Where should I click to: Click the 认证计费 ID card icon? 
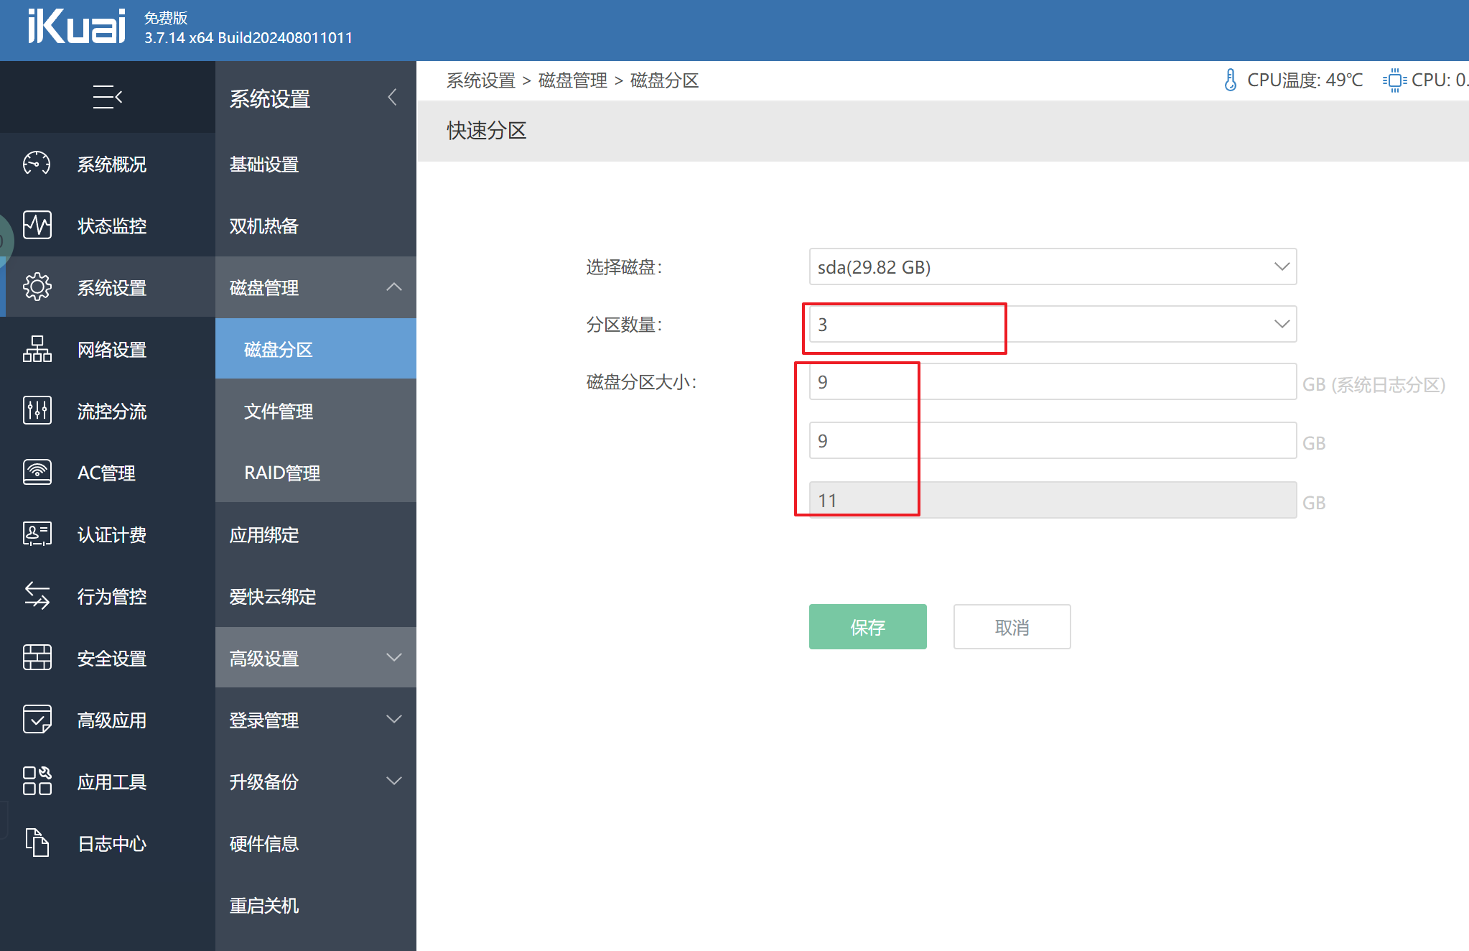coord(37,534)
